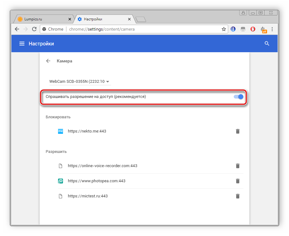
Task: Open the blue globe extension icon
Action: coord(233,29)
